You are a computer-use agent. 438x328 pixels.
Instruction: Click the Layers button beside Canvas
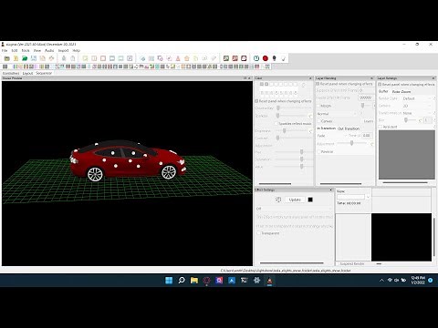coord(369,121)
